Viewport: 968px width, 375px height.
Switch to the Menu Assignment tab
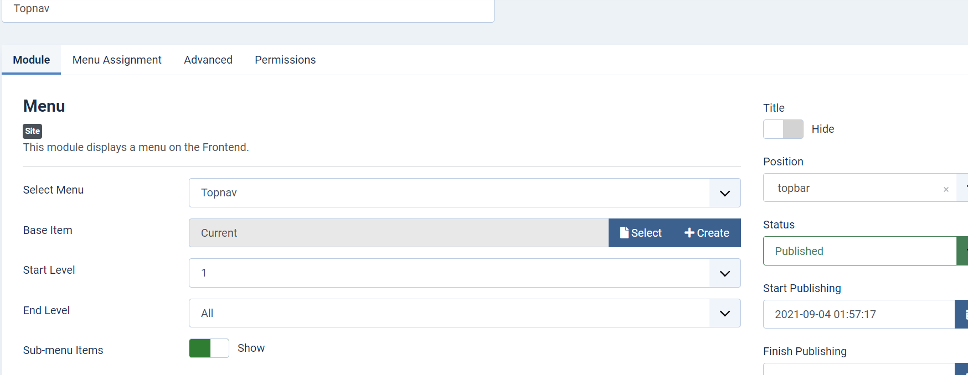(117, 60)
